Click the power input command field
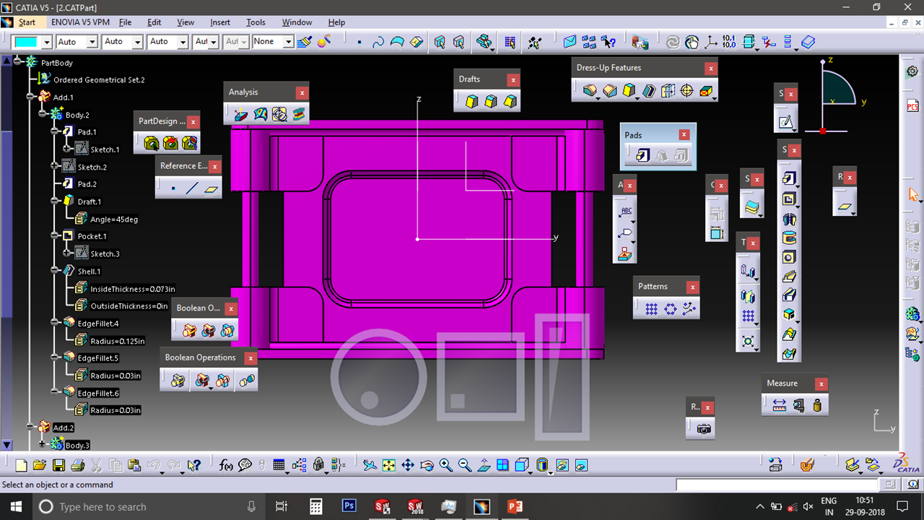924x520 pixels. 778,485
